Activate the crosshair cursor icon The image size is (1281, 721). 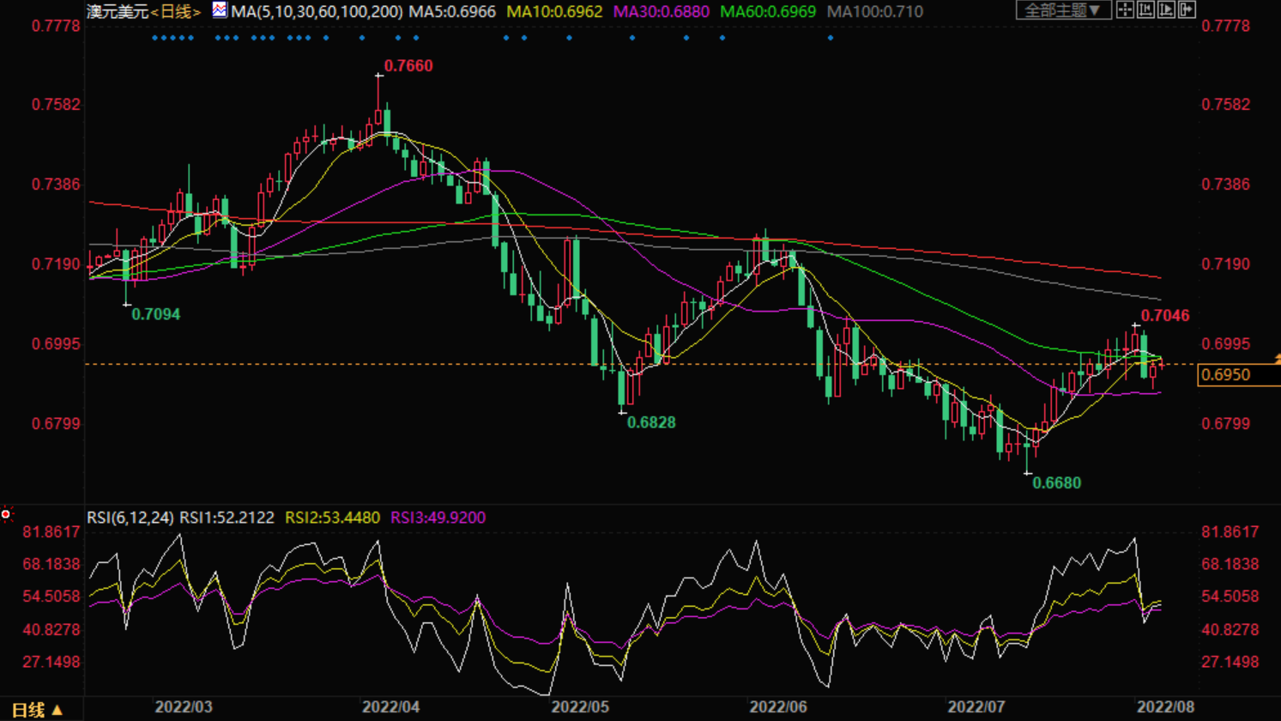pos(1125,10)
